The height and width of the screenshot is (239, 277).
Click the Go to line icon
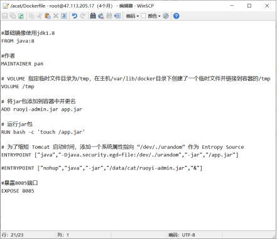point(117,16)
